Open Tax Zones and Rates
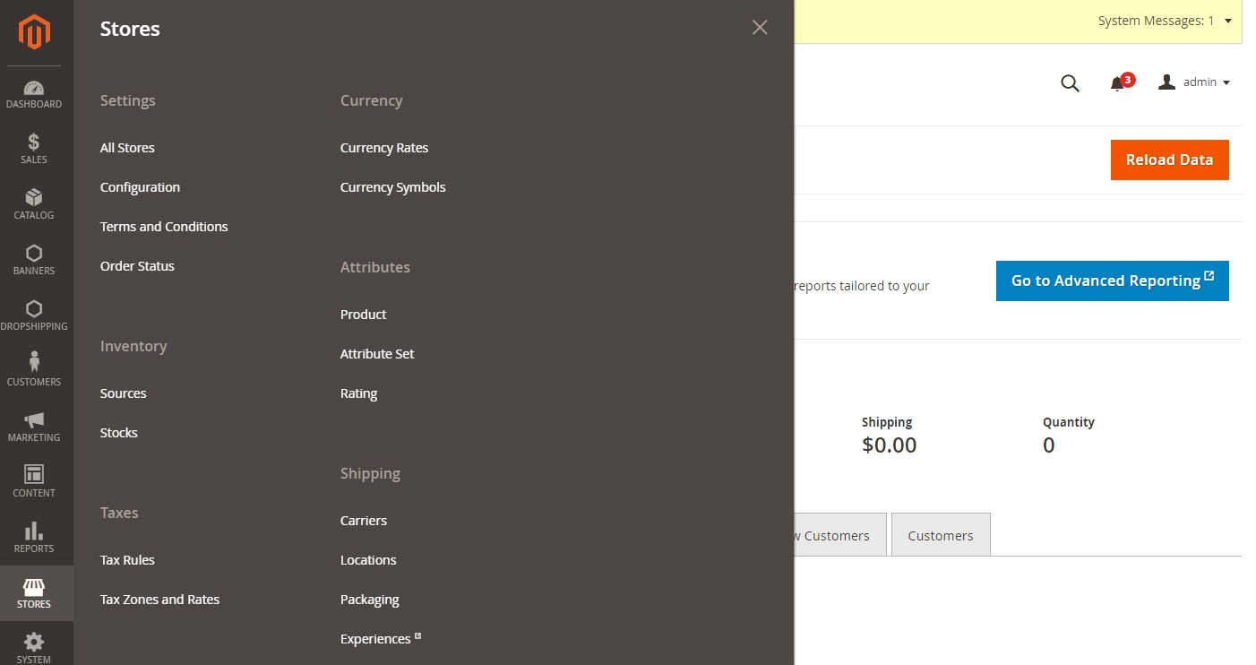This screenshot has height=665, width=1256. (x=159, y=599)
